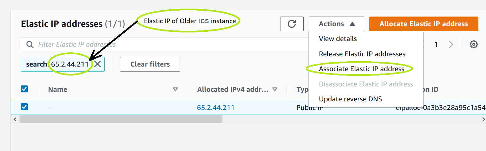Sort by Allocated IPv4 address column arrow
Image resolution: width=486 pixels, height=151 pixels.
coord(274,89)
